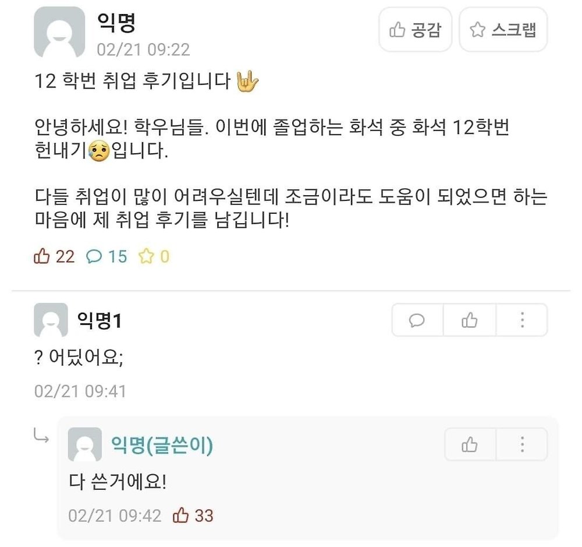This screenshot has height=547, width=582.
Task: Reply to 익명1 using the speech bubble icon
Action: (417, 320)
